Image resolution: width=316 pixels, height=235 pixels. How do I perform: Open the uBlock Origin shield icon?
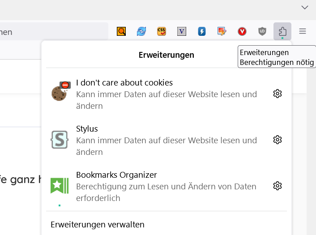(x=262, y=31)
